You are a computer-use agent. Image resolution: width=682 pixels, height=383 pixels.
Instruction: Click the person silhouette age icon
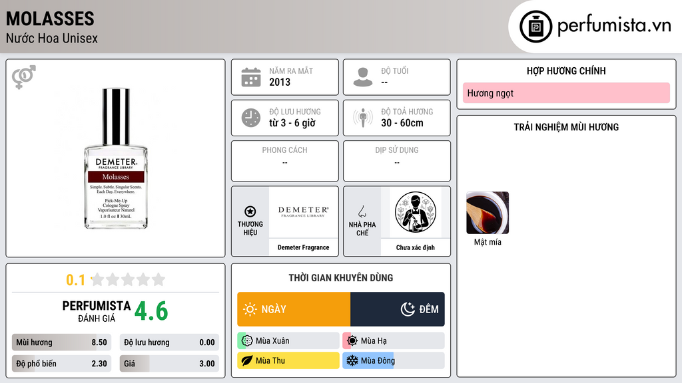[x=363, y=77]
